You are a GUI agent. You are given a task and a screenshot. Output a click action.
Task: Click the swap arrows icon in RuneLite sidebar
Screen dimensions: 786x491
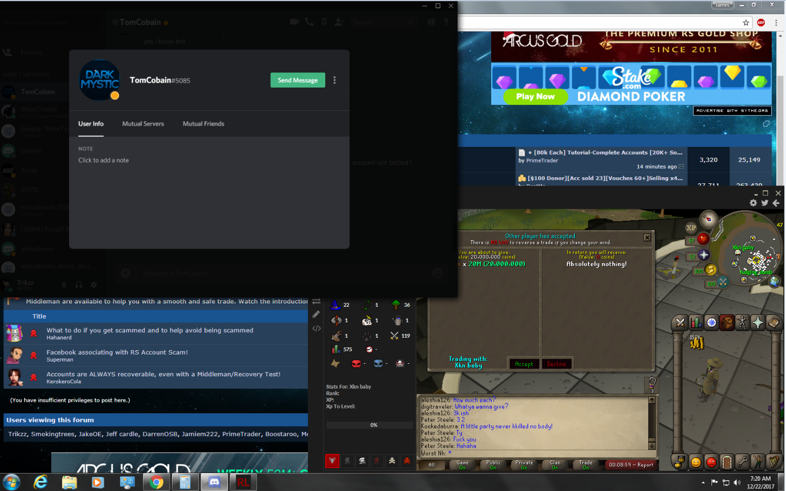[x=316, y=301]
